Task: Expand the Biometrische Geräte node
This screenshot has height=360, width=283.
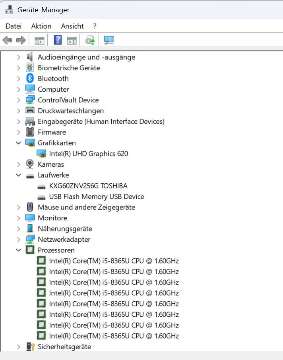Action: (19, 68)
